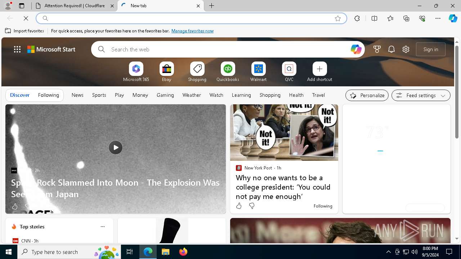Play the Space Rock moon video
The image size is (461, 259).
pos(116,147)
